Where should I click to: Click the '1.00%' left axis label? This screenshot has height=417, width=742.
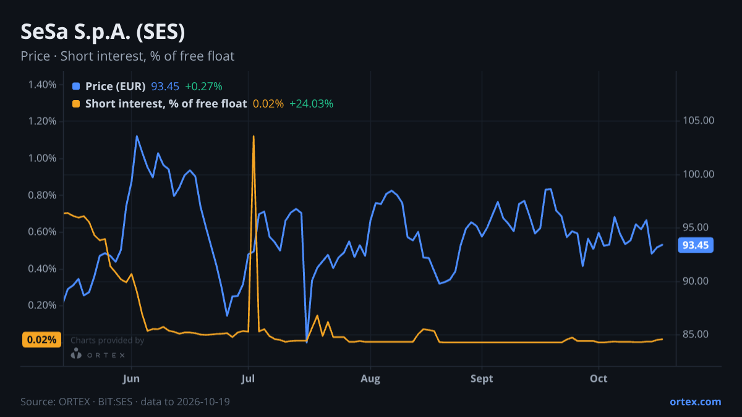click(42, 158)
